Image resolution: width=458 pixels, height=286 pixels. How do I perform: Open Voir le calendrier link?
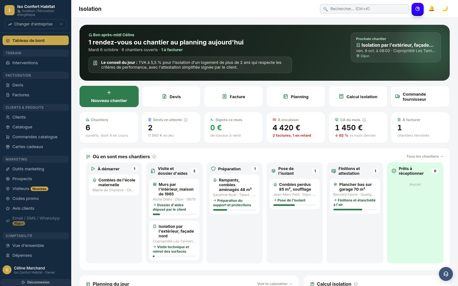coord(275,284)
